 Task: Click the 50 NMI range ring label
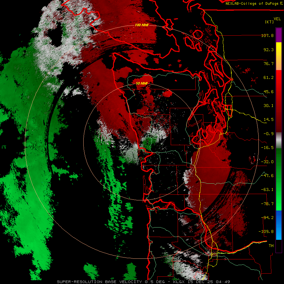point(142,83)
